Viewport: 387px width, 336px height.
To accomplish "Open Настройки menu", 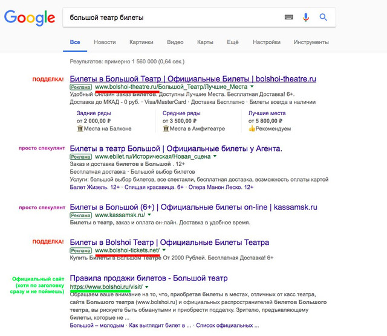I will click(267, 42).
